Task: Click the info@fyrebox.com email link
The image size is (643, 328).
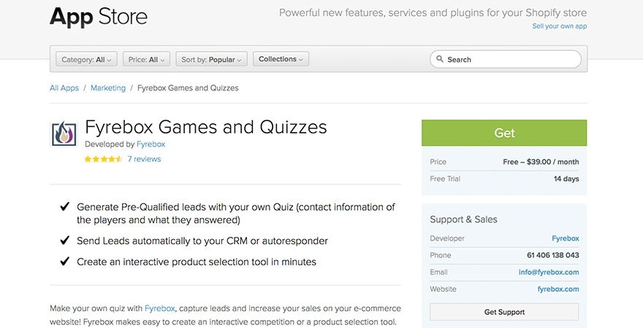Action: (549, 273)
